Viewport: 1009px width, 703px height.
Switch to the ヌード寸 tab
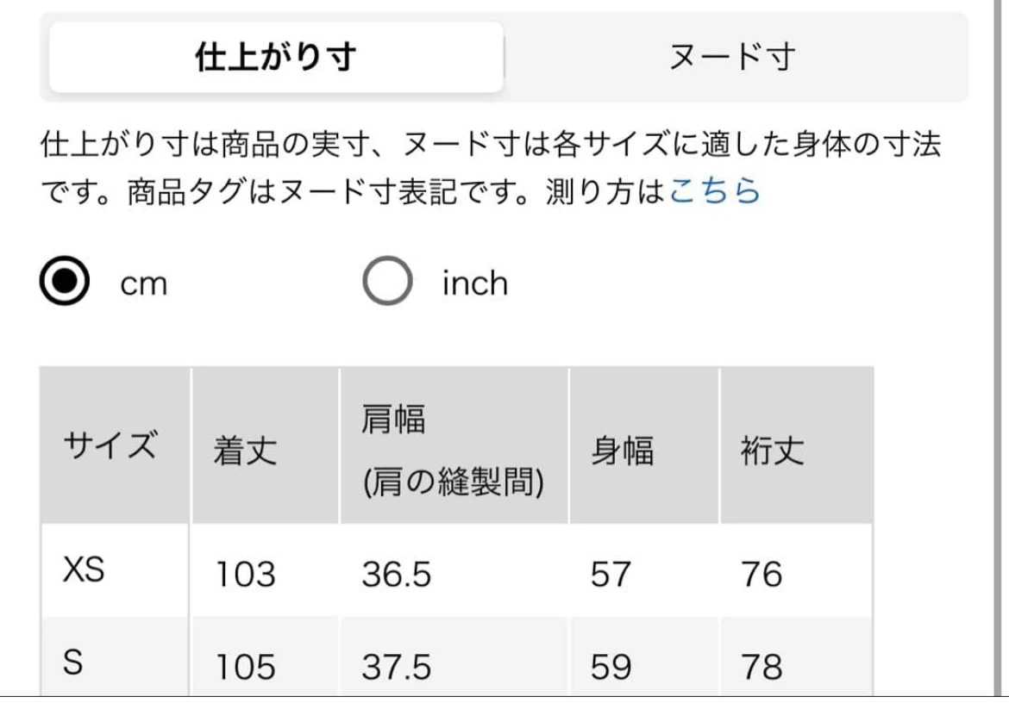[x=733, y=57]
